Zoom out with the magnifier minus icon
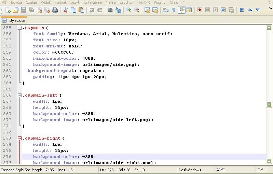This screenshot has height=174, width=273. click(x=137, y=10)
